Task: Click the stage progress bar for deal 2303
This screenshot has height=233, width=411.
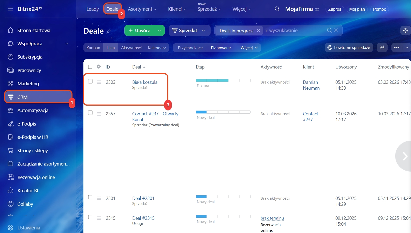Action: (x=223, y=80)
